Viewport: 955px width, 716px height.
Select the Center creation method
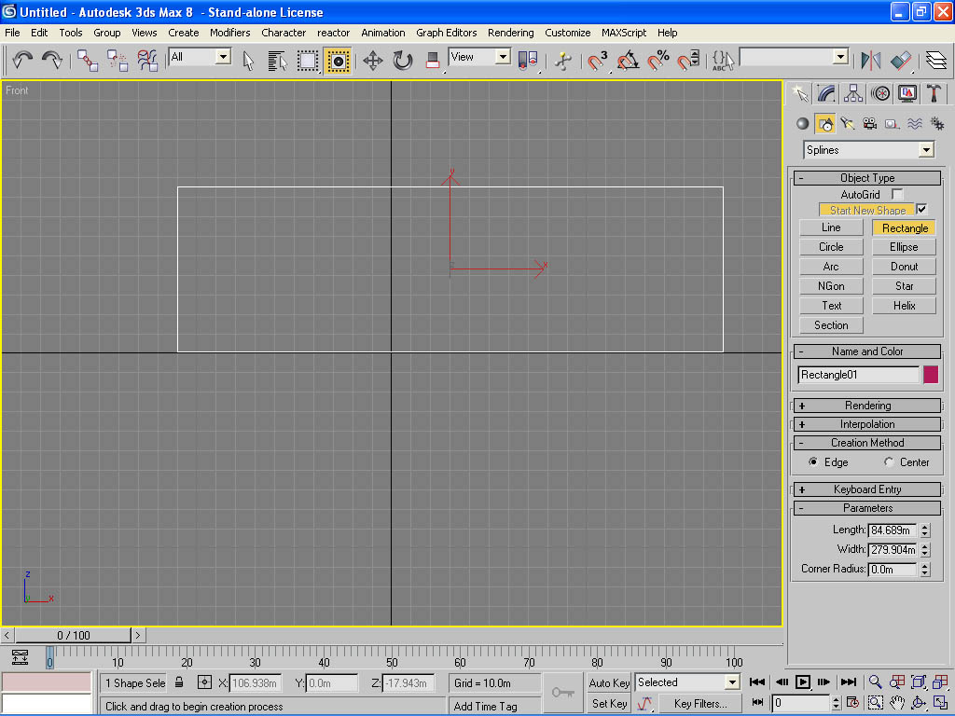pyautogui.click(x=889, y=461)
